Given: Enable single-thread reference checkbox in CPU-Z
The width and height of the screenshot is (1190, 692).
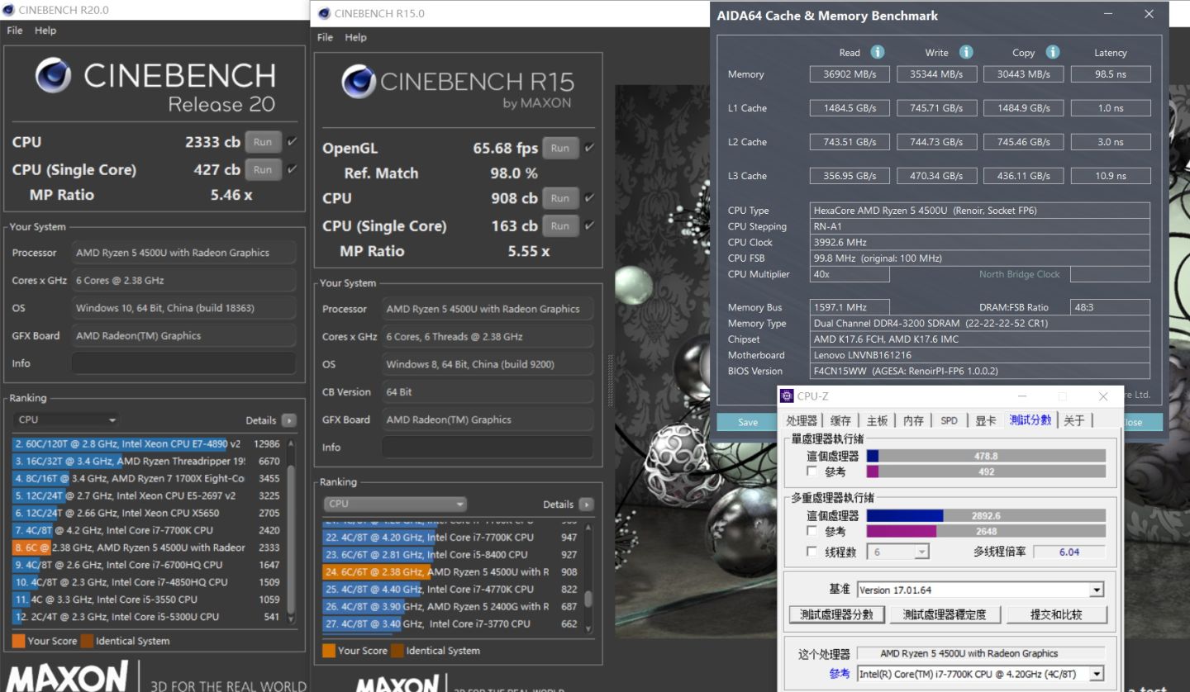Looking at the screenshot, I should point(812,472).
